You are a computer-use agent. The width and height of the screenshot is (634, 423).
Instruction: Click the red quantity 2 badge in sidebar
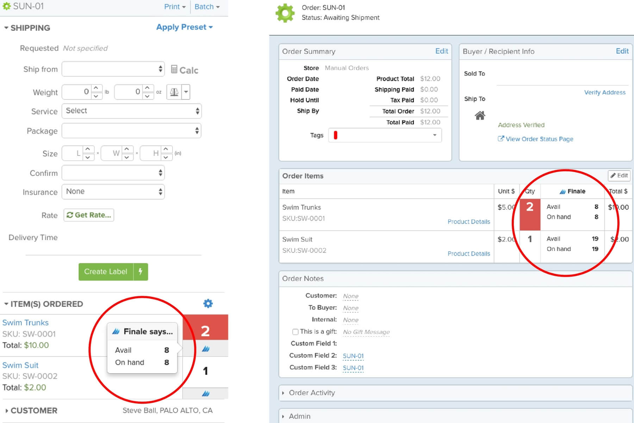pos(205,327)
